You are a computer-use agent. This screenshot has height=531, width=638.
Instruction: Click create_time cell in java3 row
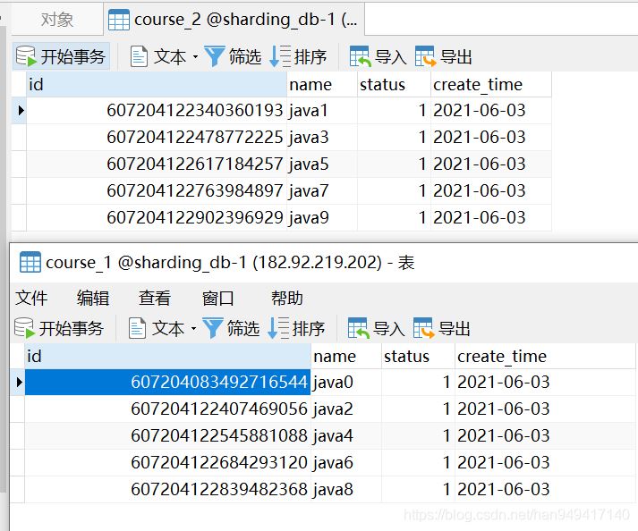tap(491, 137)
